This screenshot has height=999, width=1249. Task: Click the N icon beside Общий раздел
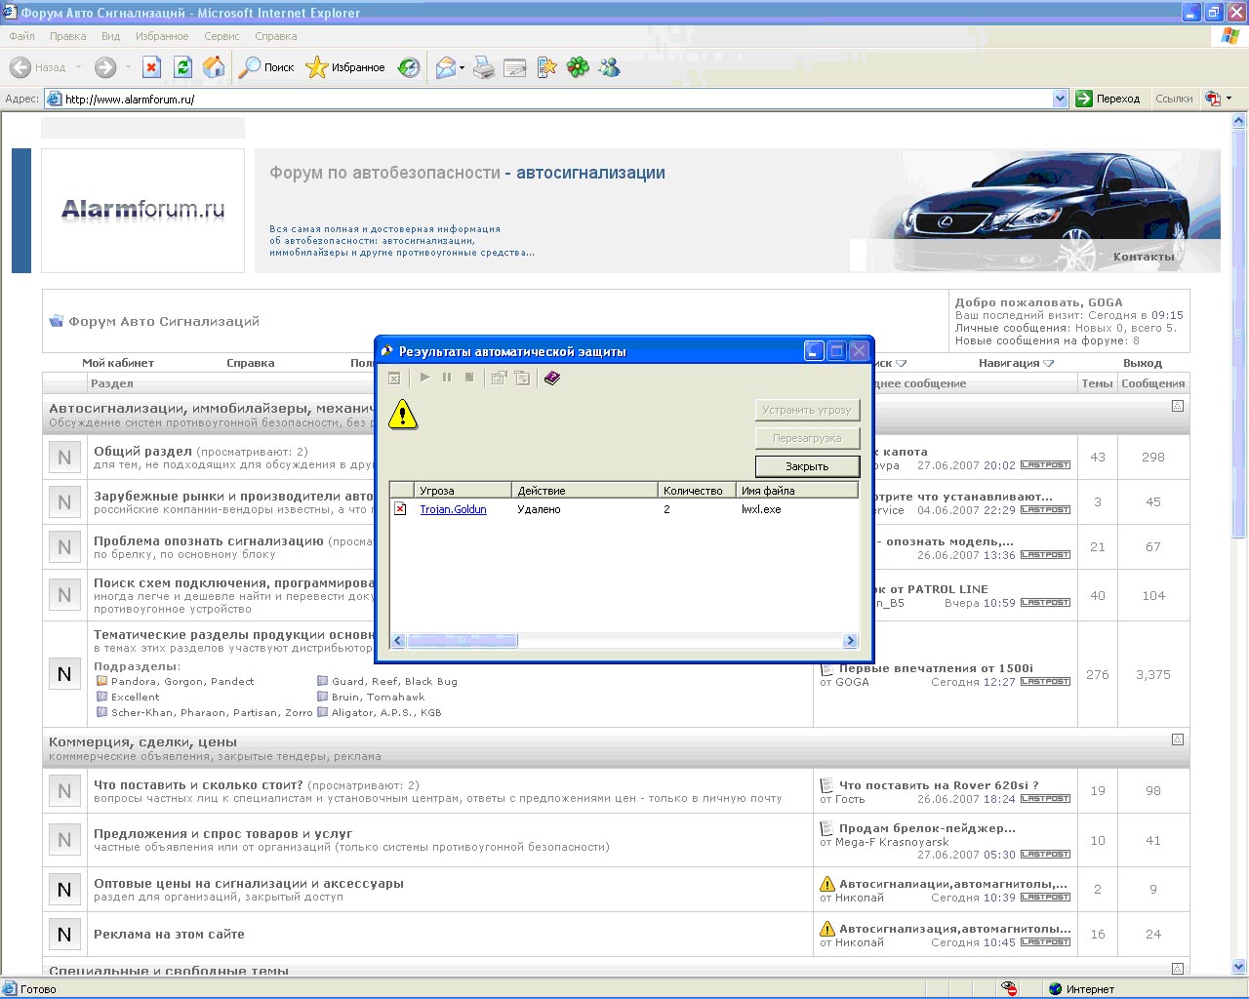coord(64,457)
